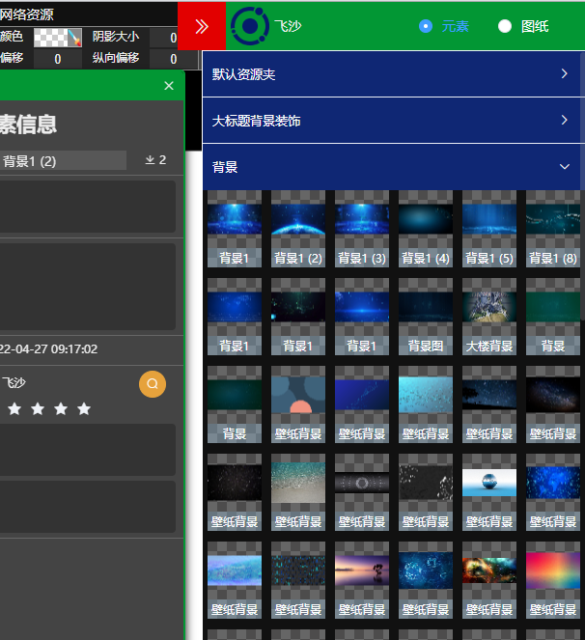The image size is (585, 640).
Task: Select the 图纸 radio button
Action: click(x=505, y=26)
